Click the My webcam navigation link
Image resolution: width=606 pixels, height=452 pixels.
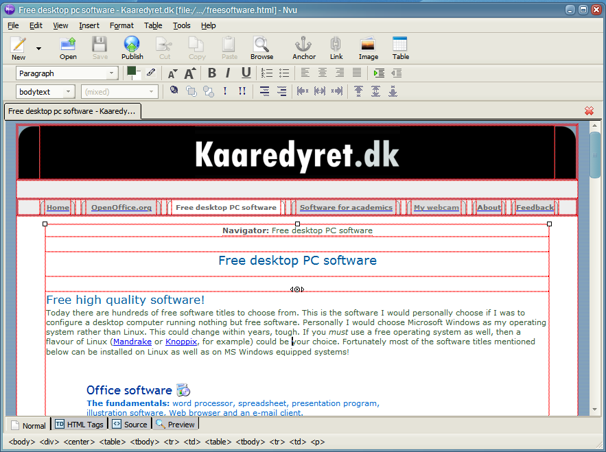point(436,207)
